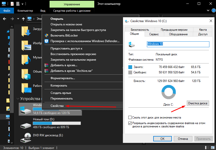Image resolution: width=216 pixels, height=150 pixels.
Task: Choose Открыть in the context menu
Action: click(x=57, y=19)
